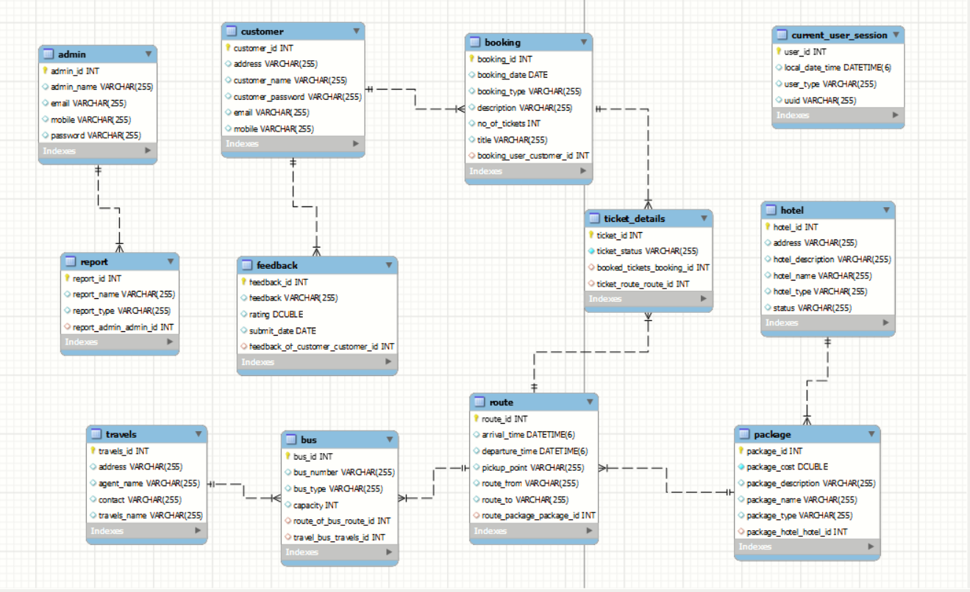Click the user_id primary key icon
970x592 pixels.
779,51
